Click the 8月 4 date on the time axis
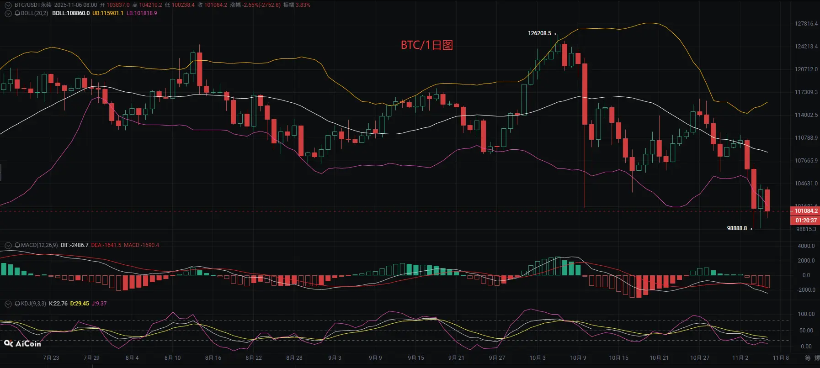Image resolution: width=820 pixels, height=368 pixels. (x=132, y=358)
